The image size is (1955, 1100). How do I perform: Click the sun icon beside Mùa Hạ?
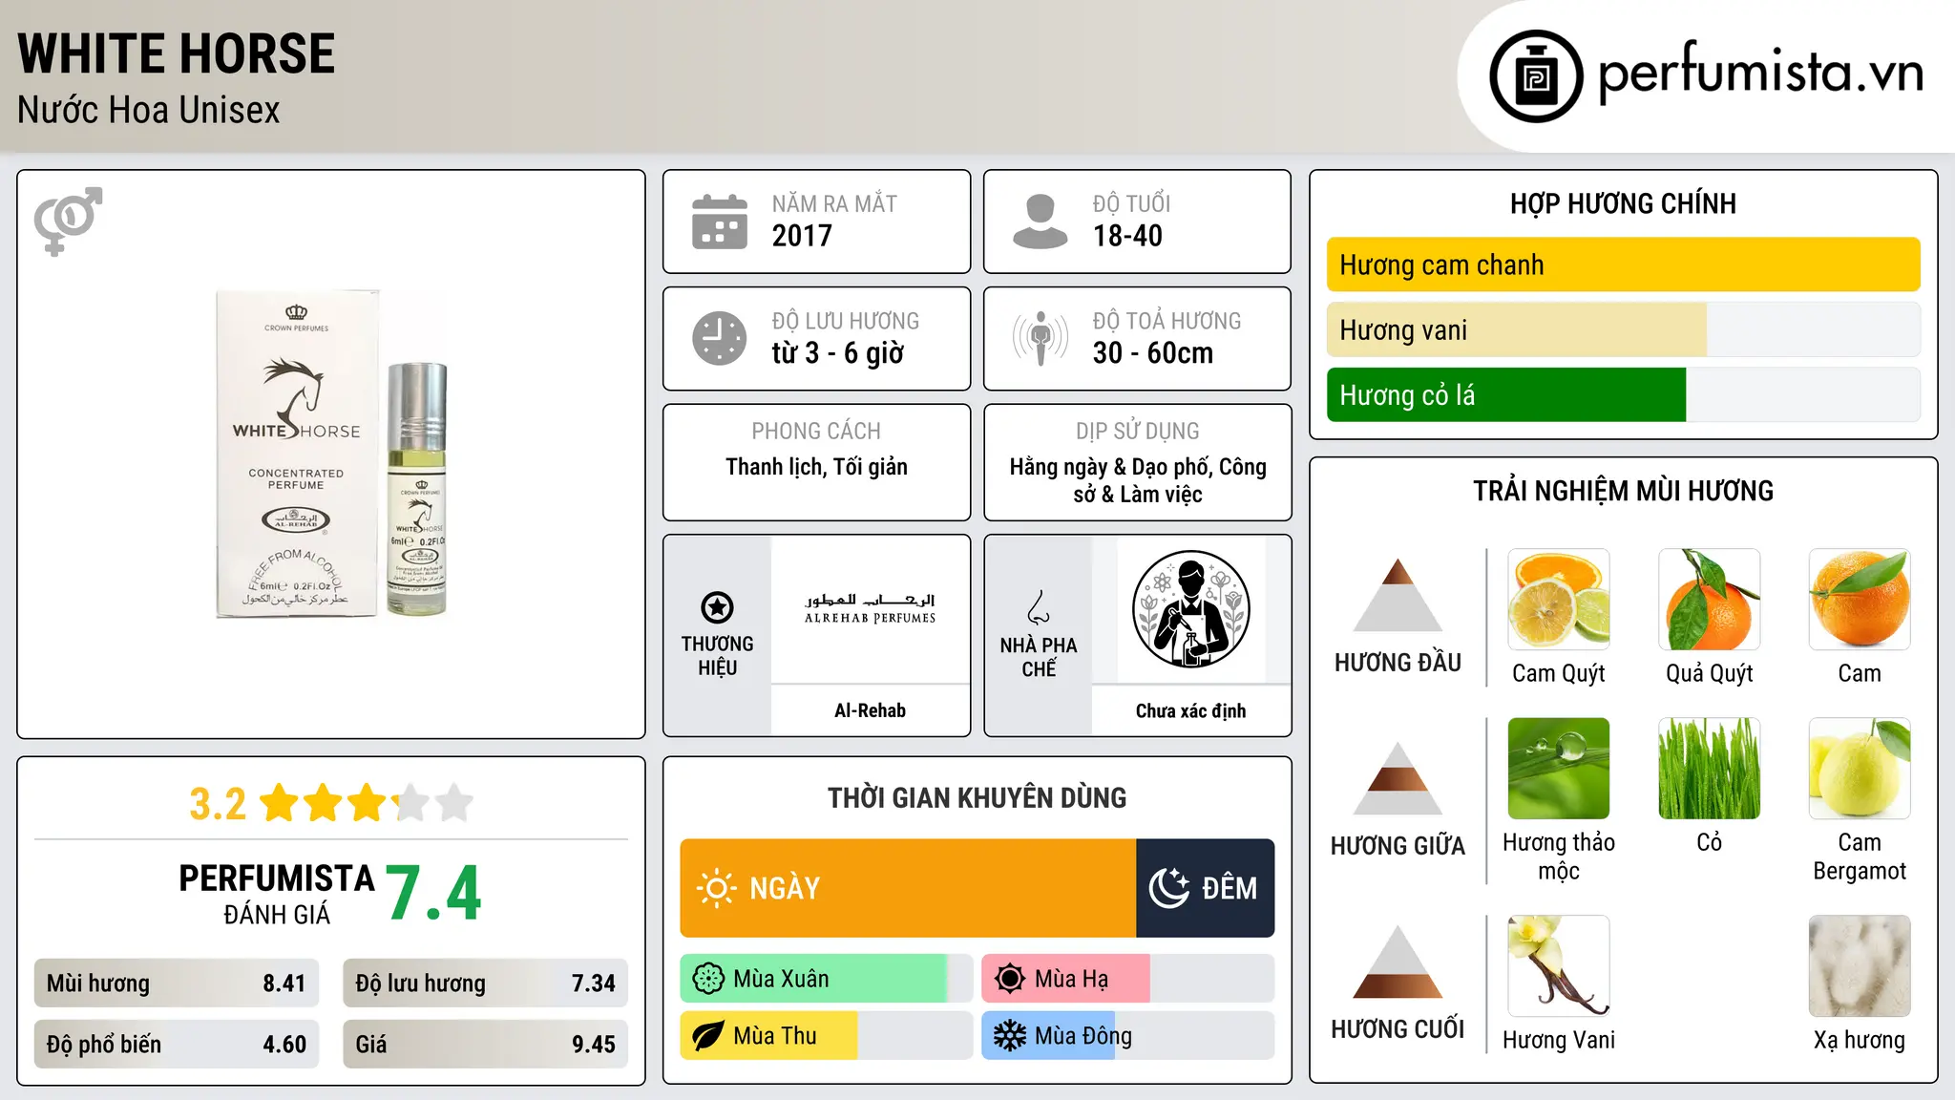[x=1010, y=979]
